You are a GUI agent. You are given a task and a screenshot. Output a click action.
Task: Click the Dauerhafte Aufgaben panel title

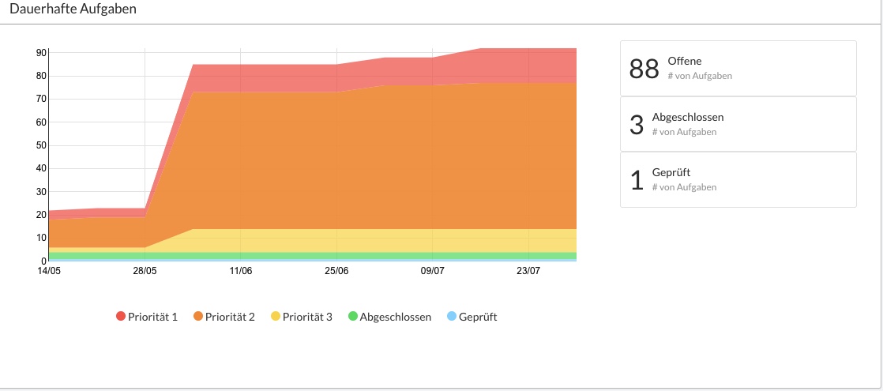[x=72, y=10]
